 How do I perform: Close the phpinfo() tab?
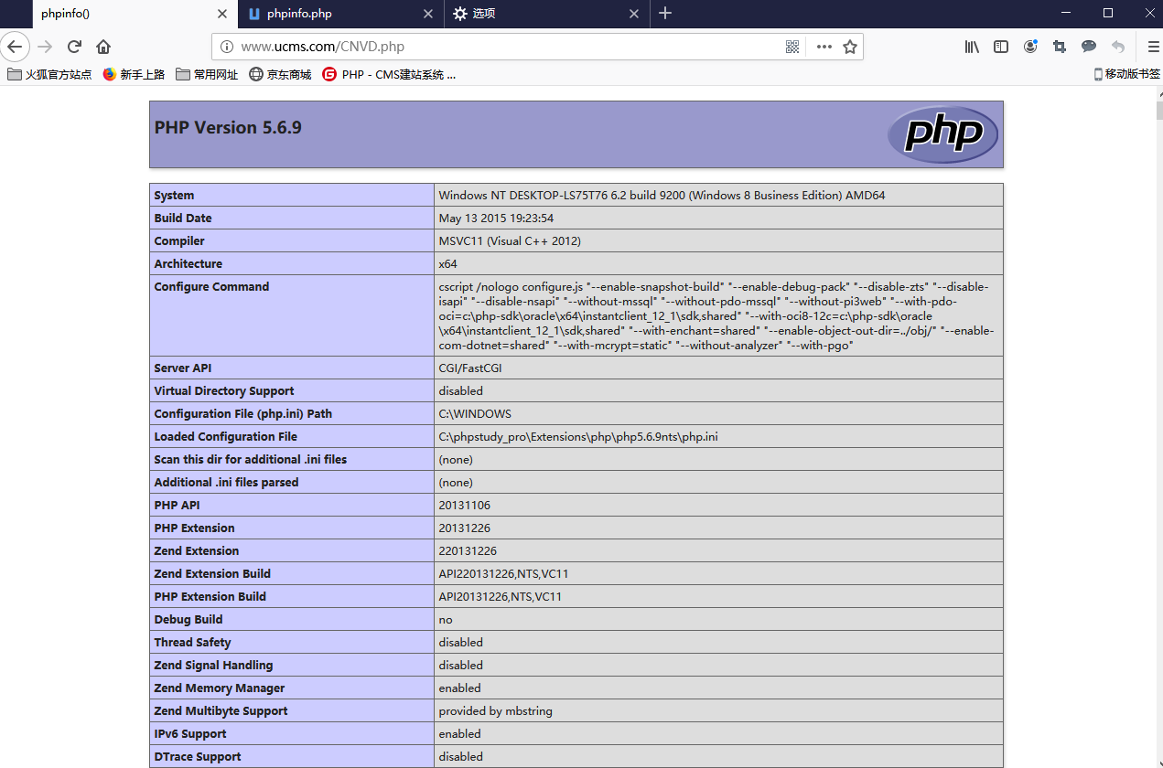[x=222, y=14]
